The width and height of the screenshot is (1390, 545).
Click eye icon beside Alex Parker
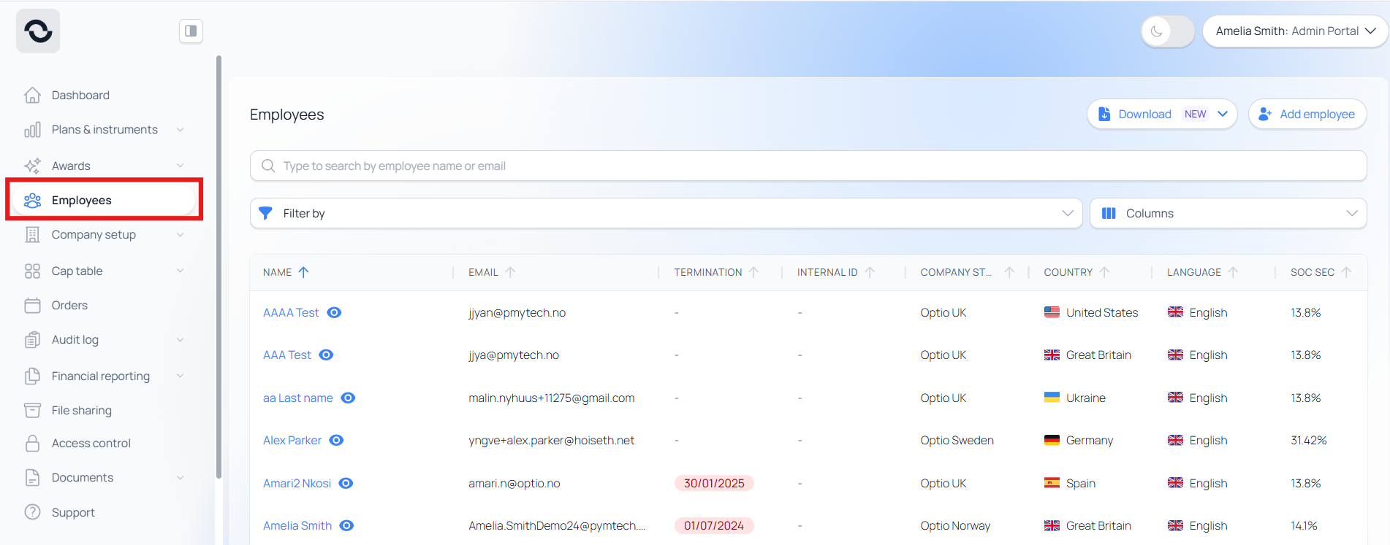pyautogui.click(x=336, y=441)
